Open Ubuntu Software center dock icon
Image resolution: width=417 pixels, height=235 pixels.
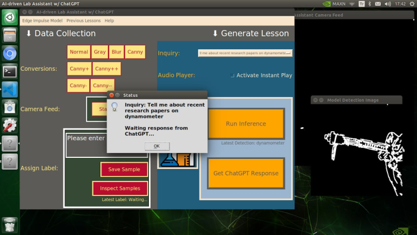click(9, 107)
